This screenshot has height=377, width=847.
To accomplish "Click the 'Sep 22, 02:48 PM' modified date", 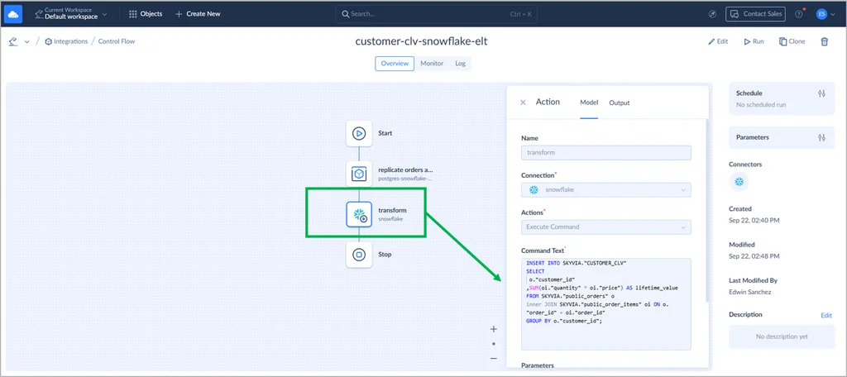I will point(754,256).
